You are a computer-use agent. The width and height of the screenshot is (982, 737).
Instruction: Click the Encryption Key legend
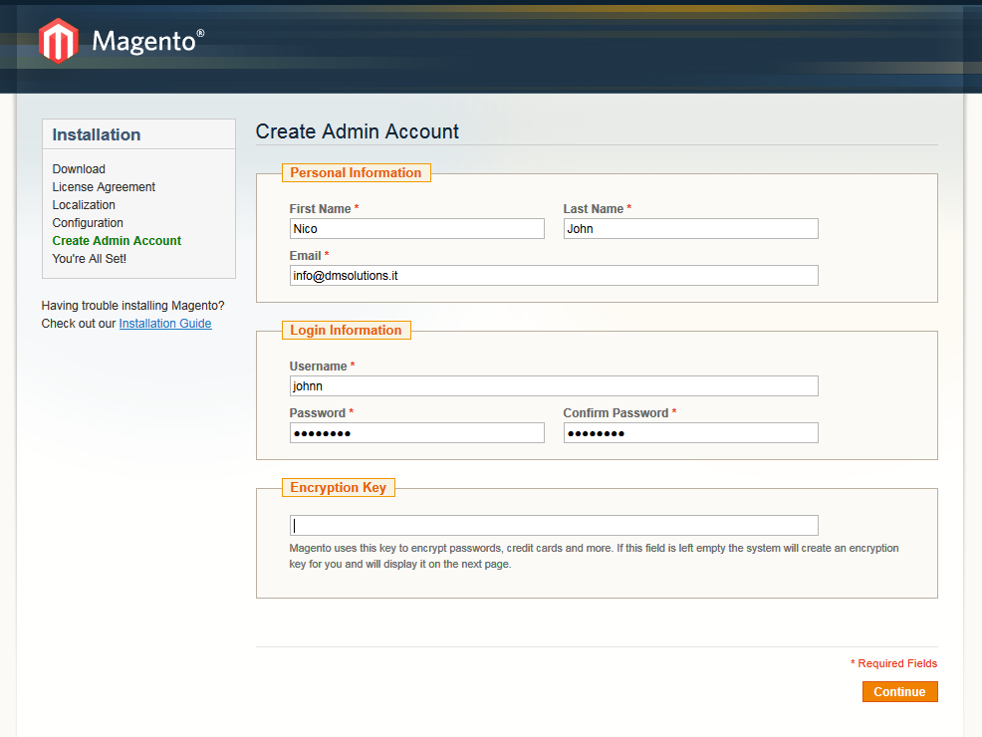tap(339, 487)
